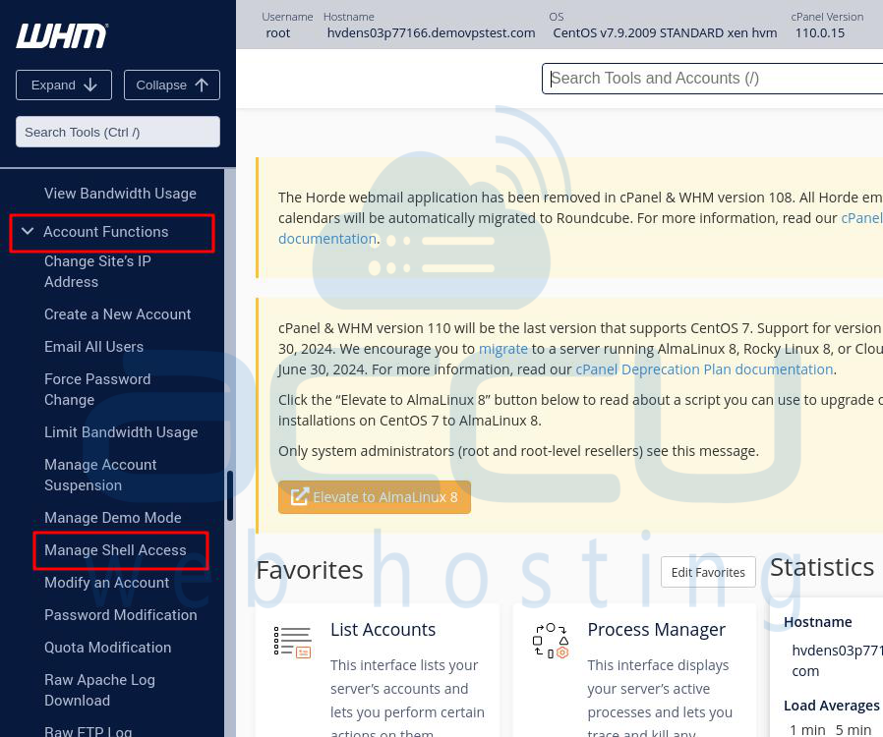883x737 pixels.
Task: Click the Elevate to AlmaLinux 8 button
Action: (375, 497)
